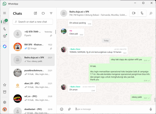
Task: Click the pusatbracketmura profile picture
Action: pyautogui.click(x=17, y=73)
